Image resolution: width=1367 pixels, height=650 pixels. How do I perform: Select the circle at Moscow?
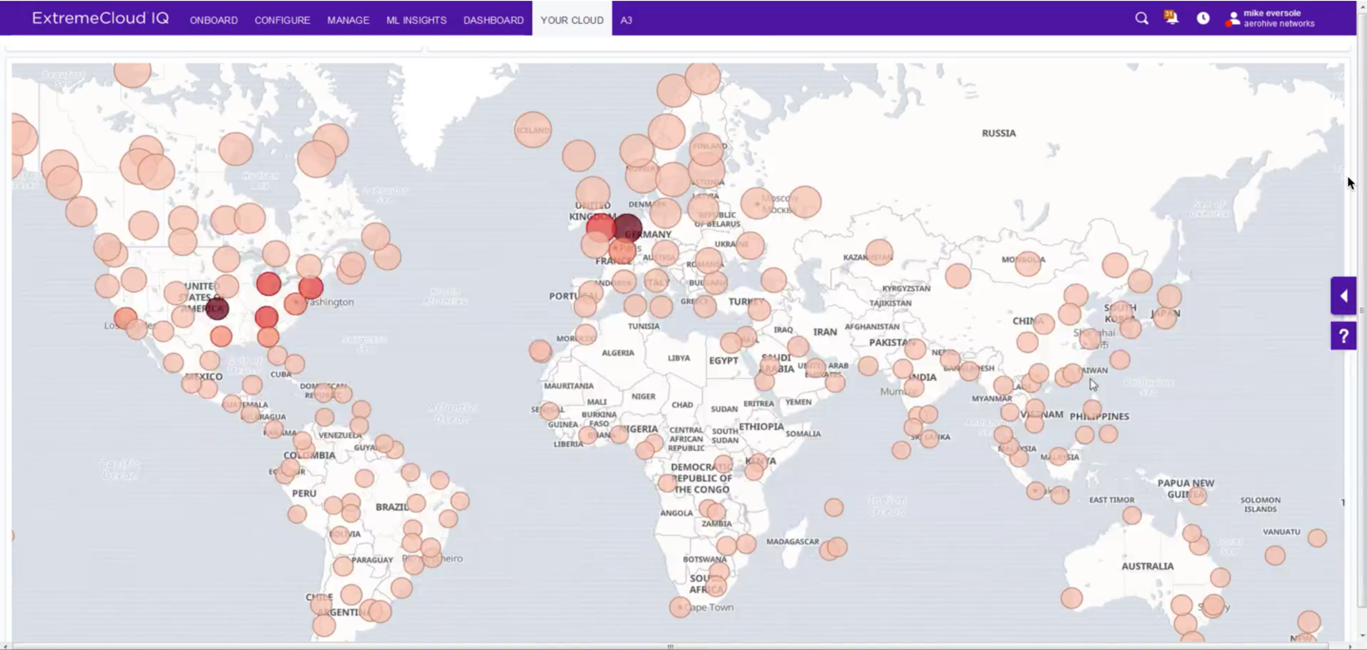[757, 203]
